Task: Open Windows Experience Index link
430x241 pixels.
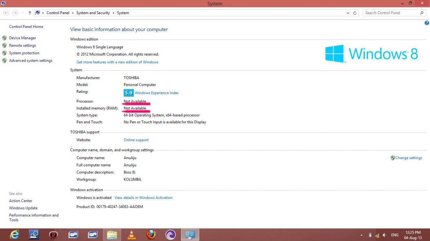Action: point(157,93)
